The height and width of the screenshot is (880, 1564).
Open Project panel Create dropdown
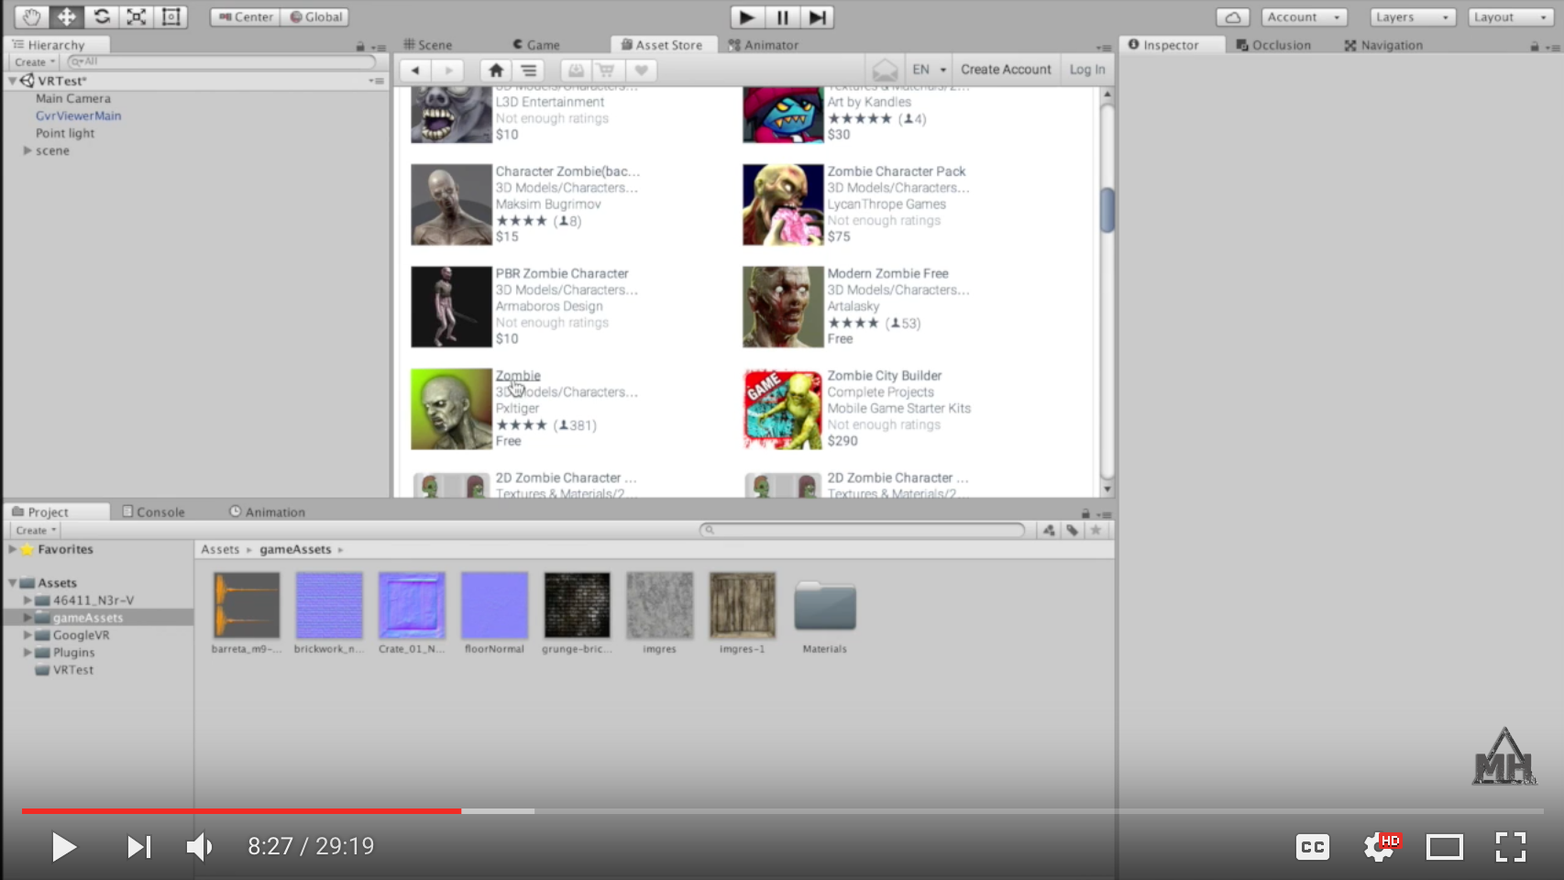pos(36,530)
